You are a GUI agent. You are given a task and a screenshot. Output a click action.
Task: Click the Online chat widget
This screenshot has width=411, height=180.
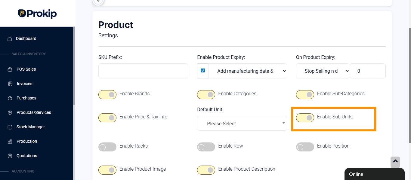[x=374, y=174]
